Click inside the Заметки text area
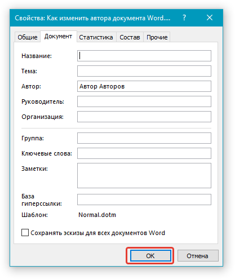This screenshot has height=279, width=235. pyautogui.click(x=144, y=175)
